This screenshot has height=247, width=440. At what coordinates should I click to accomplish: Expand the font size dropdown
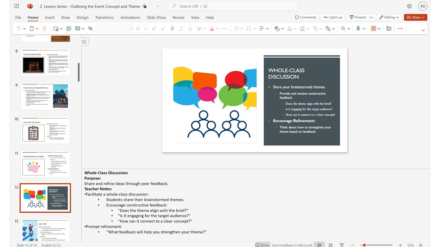[x=145, y=29]
